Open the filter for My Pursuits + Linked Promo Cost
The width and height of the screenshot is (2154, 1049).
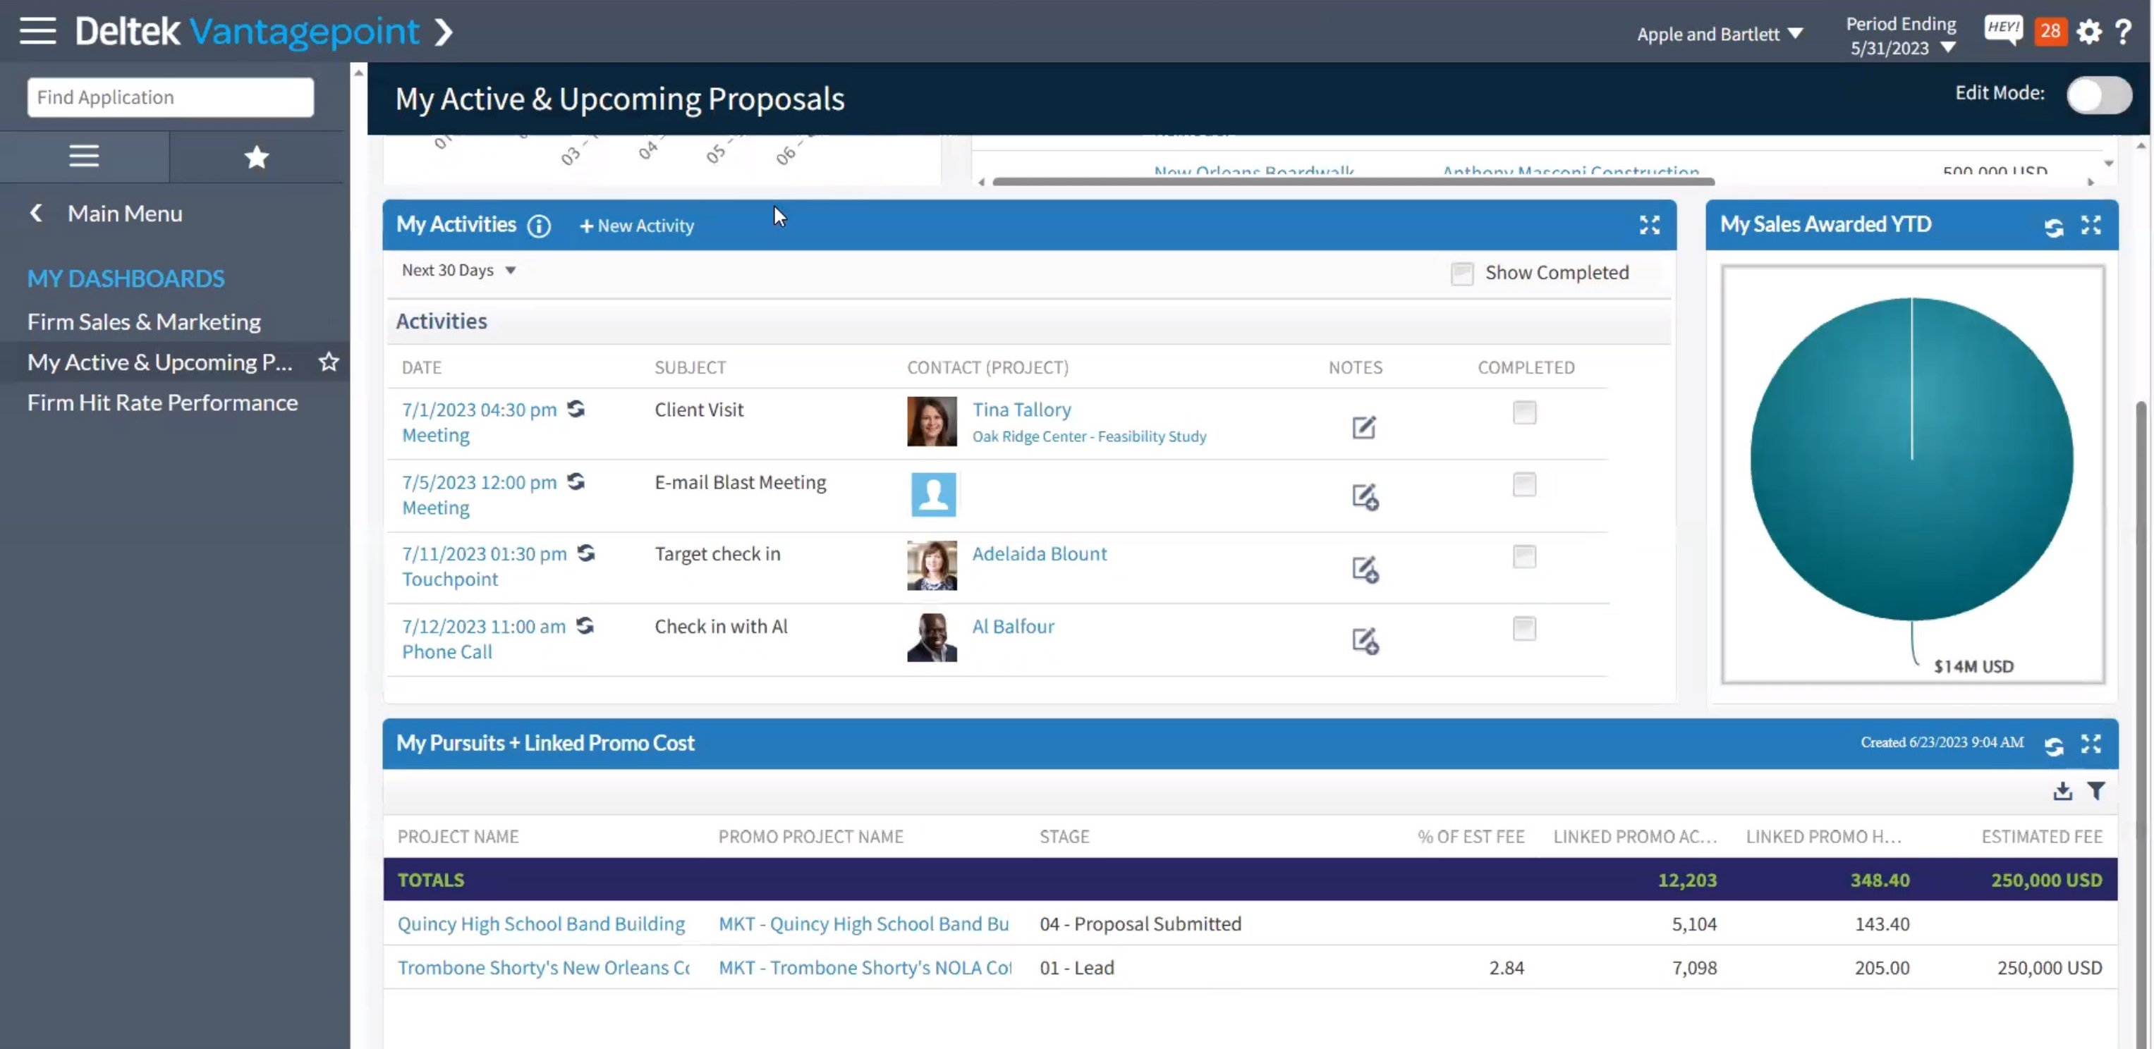[x=2097, y=791]
